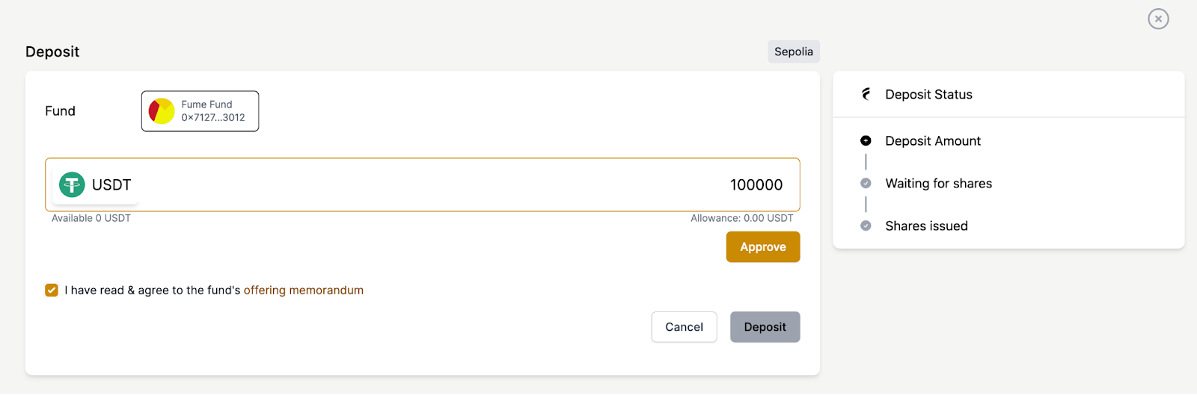Image resolution: width=1197 pixels, height=395 pixels.
Task: Click the Available 0 USDT balance text
Action: 91,218
